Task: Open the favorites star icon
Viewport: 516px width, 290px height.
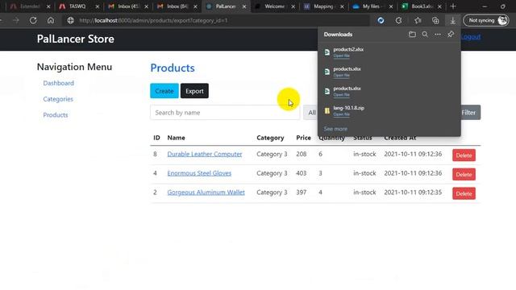Action: (x=418, y=20)
